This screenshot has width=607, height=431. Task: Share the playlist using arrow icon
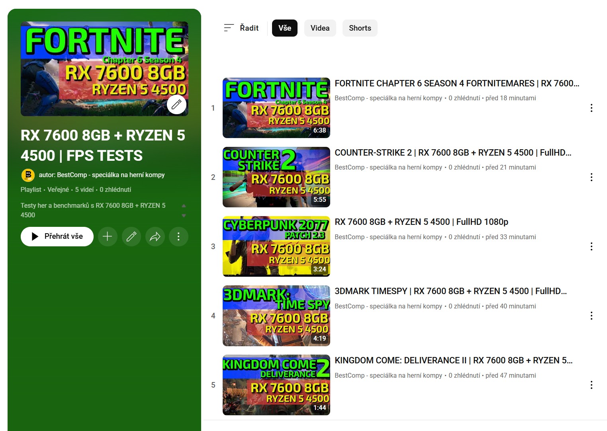[x=155, y=237]
